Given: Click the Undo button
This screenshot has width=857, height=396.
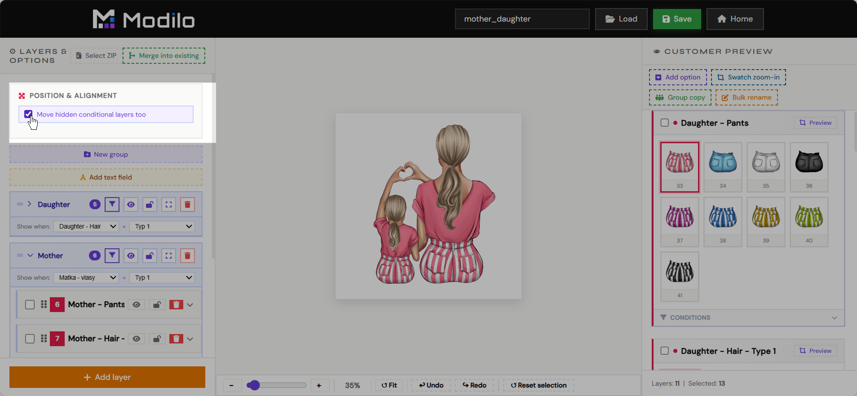Looking at the screenshot, I should tap(431, 385).
